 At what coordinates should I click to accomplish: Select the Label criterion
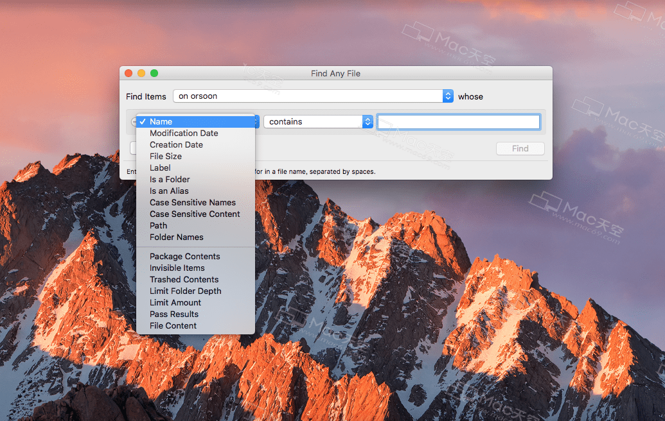(195, 168)
